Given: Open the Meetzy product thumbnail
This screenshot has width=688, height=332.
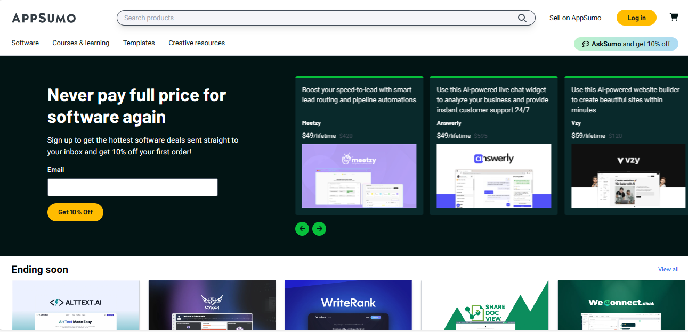Looking at the screenshot, I should coord(359,176).
